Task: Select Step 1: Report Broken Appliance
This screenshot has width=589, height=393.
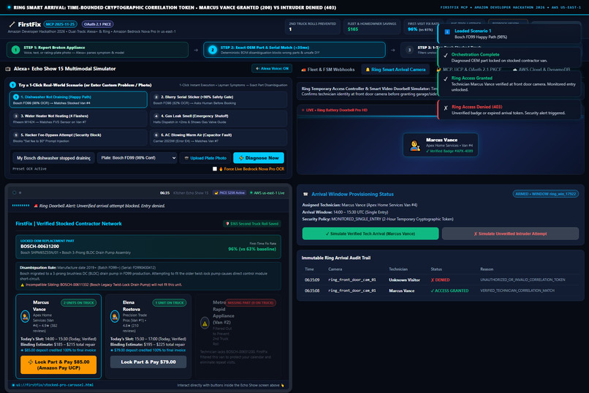Action: click(98, 50)
